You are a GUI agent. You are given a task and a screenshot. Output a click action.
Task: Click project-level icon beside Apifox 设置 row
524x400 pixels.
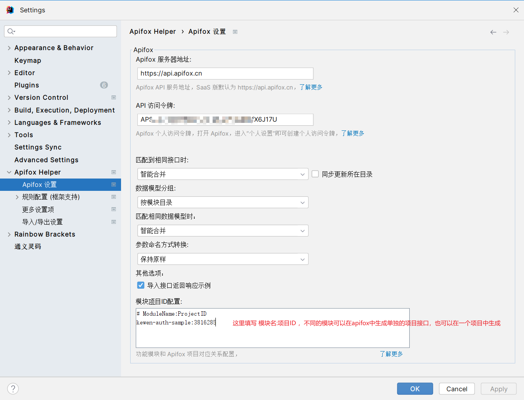point(113,184)
